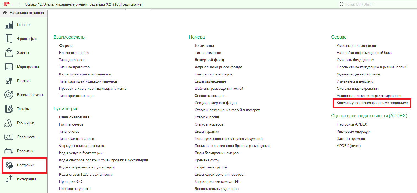
Task: Open Коды ставок НДС в бухгалтерии
Action: click(86, 174)
